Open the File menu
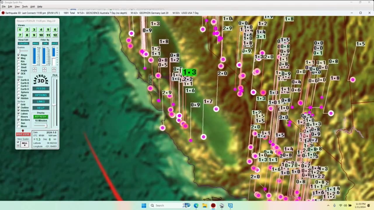This screenshot has height=210, width=374. coord(4,6)
